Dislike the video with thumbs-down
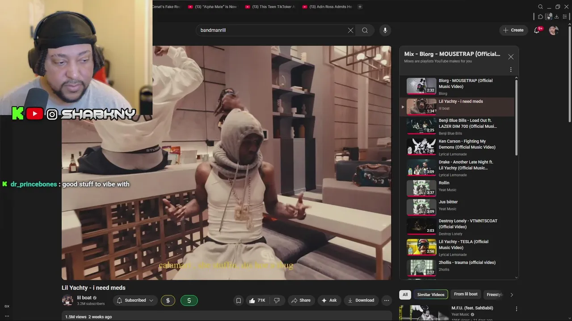The width and height of the screenshot is (572, 321). click(x=277, y=300)
